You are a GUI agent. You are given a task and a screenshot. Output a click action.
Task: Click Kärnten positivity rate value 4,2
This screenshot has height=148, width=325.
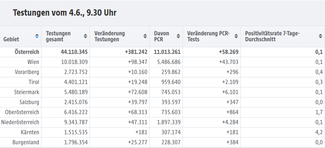click(x=319, y=132)
